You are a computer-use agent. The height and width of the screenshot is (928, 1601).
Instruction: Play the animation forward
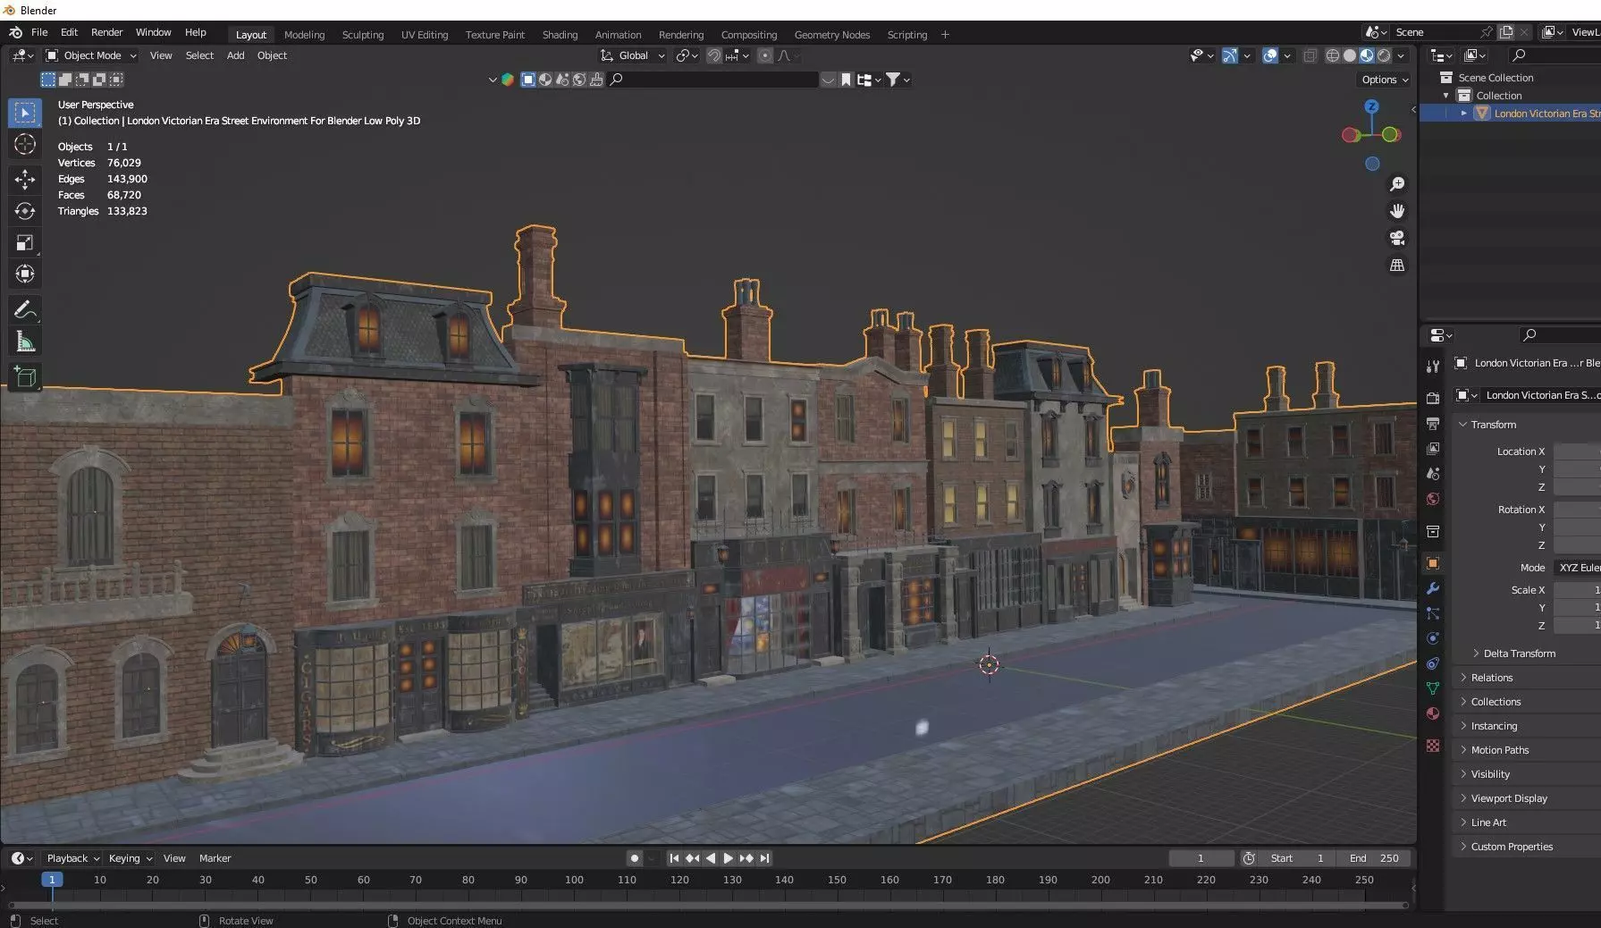click(728, 858)
